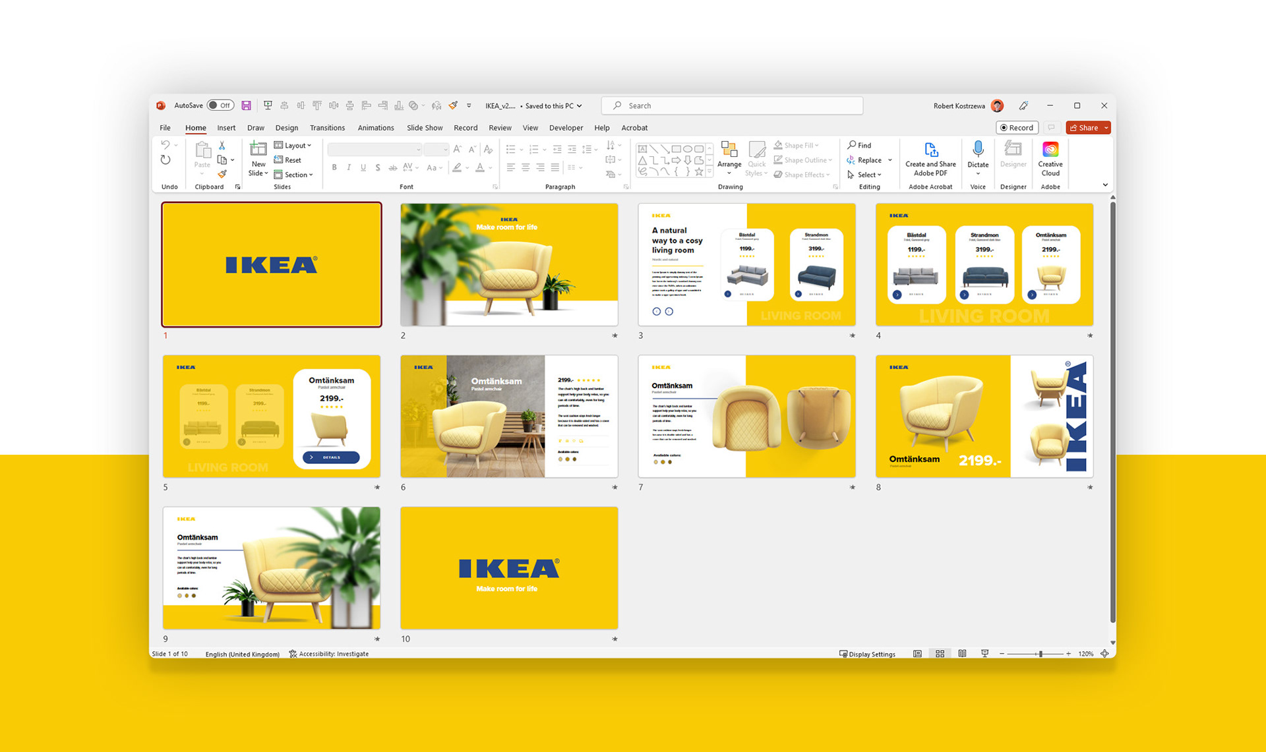The width and height of the screenshot is (1266, 752).
Task: Open the Section dropdown
Action: (x=293, y=175)
